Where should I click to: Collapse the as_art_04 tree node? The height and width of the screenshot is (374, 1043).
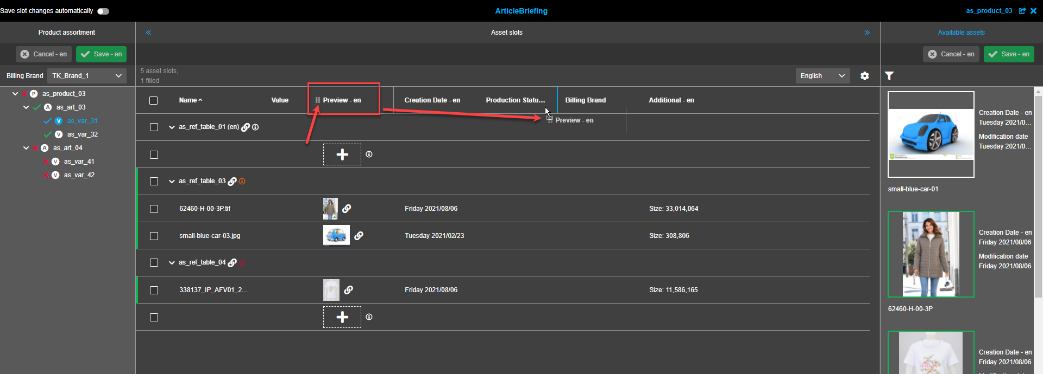[x=26, y=148]
